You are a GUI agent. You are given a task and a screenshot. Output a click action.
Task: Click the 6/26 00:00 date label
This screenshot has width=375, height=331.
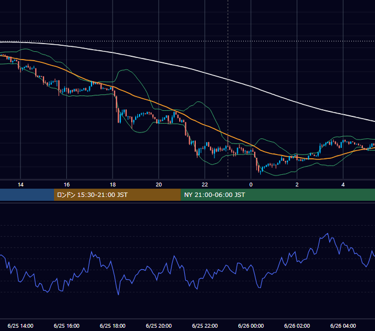click(251, 325)
